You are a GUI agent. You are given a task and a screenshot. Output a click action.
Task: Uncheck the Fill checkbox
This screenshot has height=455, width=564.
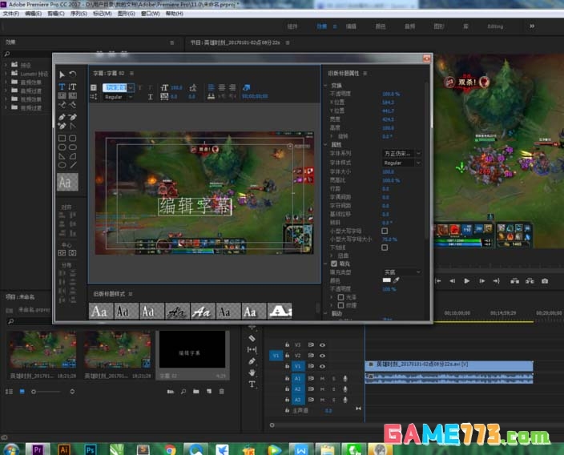click(334, 264)
